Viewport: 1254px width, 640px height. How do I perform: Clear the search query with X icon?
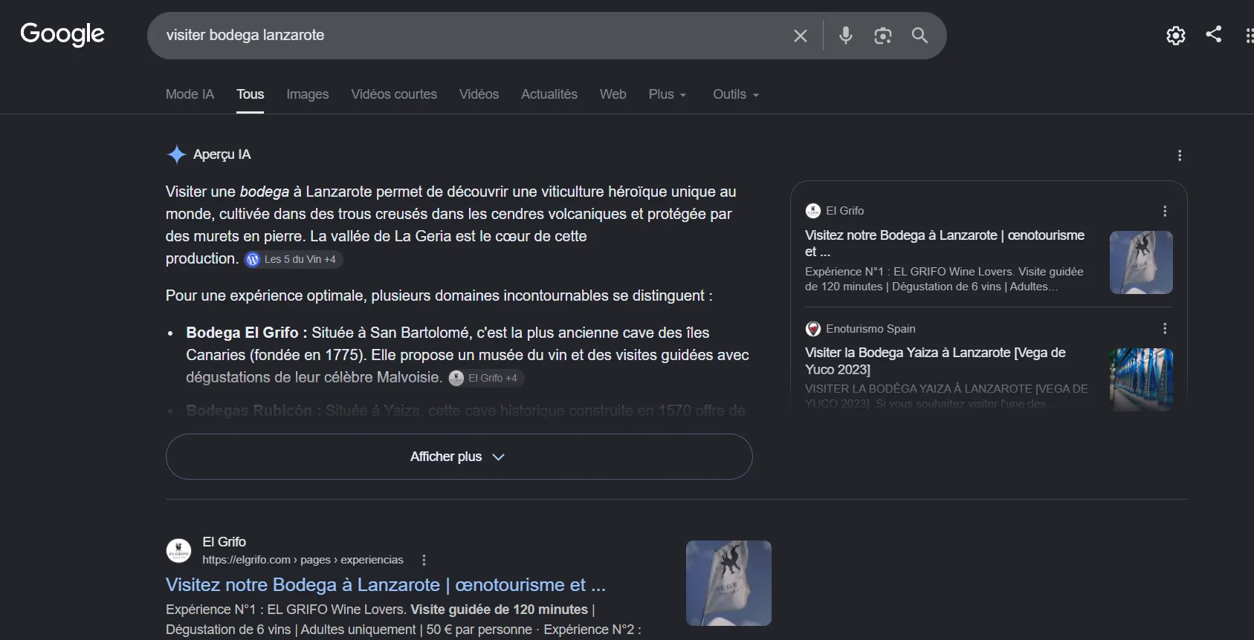click(801, 36)
